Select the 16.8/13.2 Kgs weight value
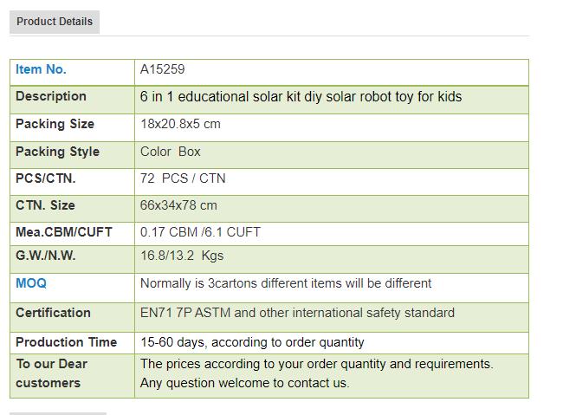Viewport: 576px width, 415px height. 182,256
